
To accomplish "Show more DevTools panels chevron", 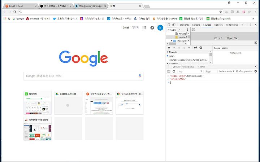I will pyautogui.click(x=242, y=25).
